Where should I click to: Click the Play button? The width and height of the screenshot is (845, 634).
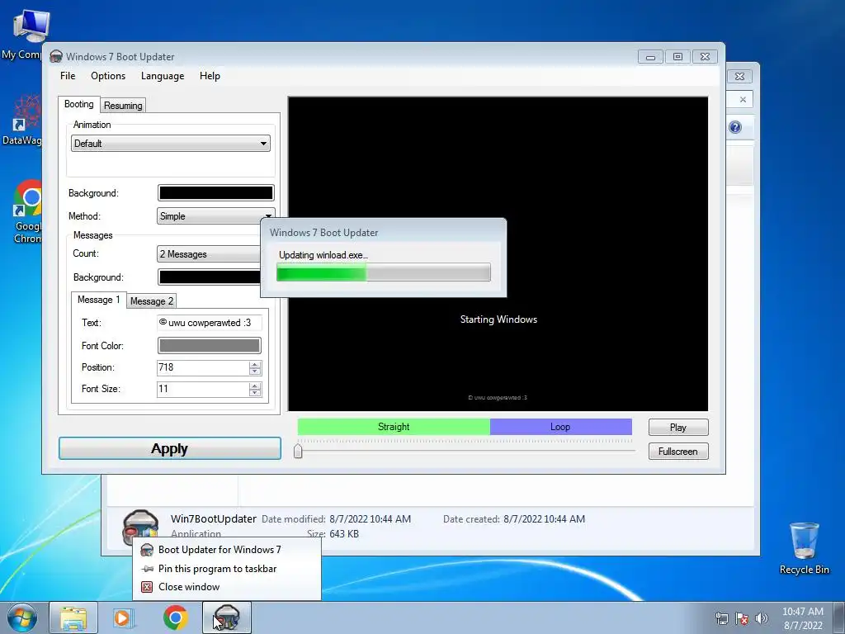pyautogui.click(x=678, y=428)
